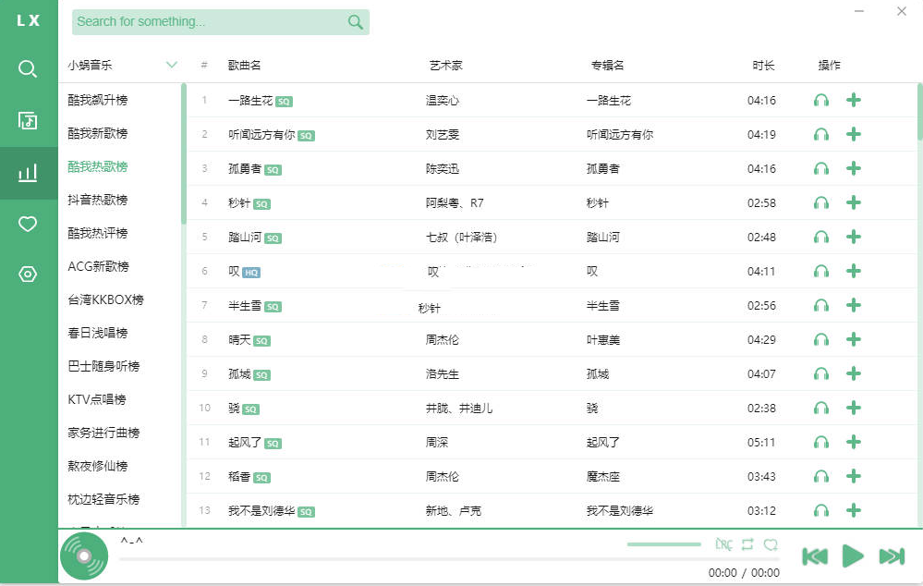Adjust the volume slider in player bar
The image size is (923, 586).
pyautogui.click(x=663, y=544)
